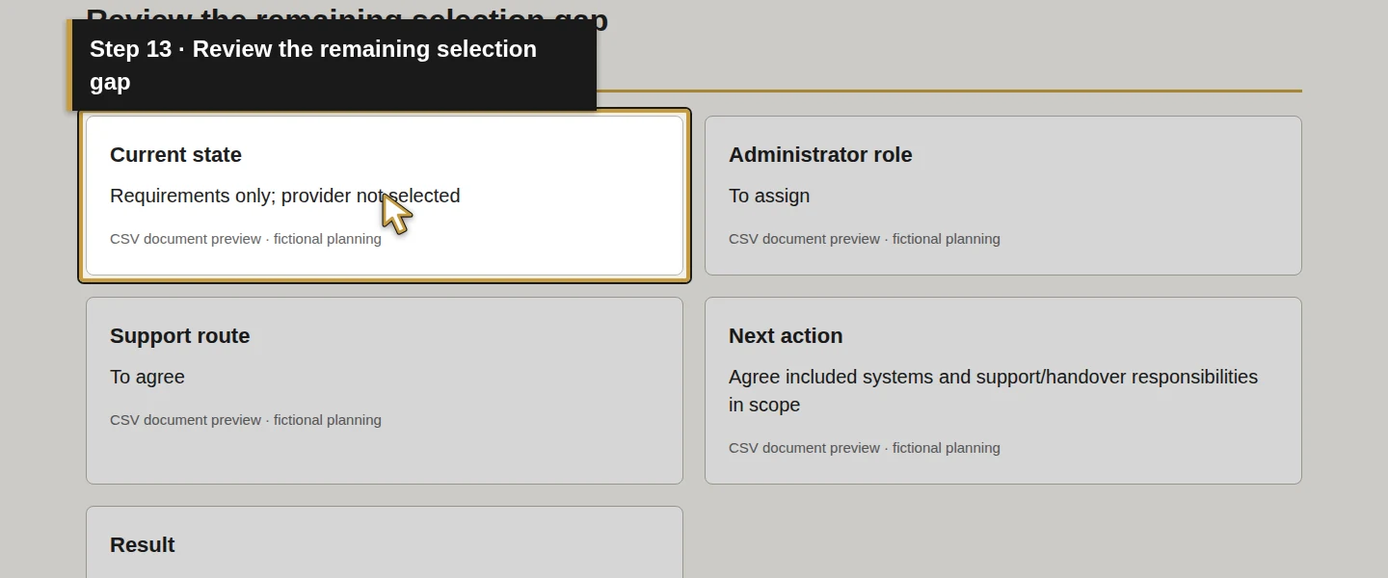Open the Support route card
The image size is (1388, 578).
(385, 390)
